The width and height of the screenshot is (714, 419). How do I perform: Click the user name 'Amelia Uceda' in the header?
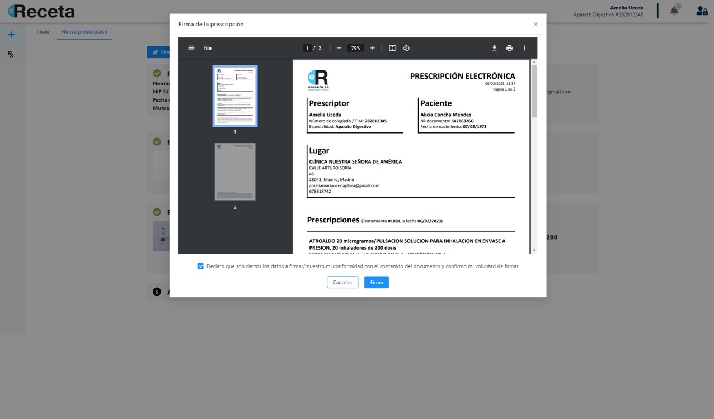(627, 8)
